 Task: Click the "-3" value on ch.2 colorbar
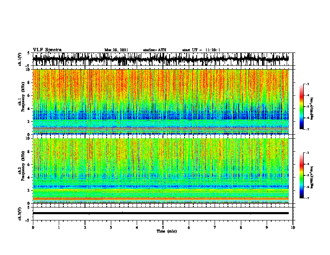pos(307,153)
